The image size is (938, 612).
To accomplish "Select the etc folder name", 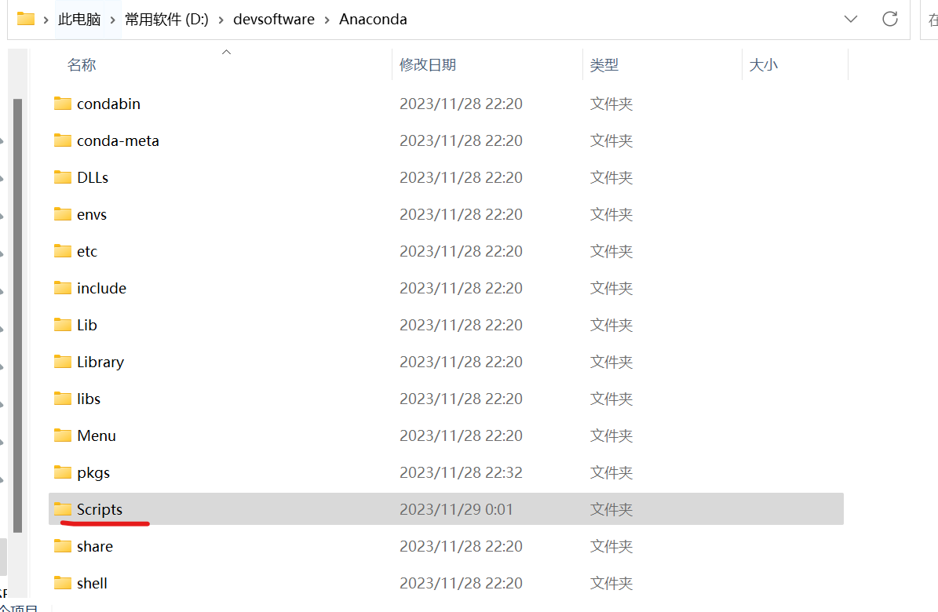I will tap(87, 251).
